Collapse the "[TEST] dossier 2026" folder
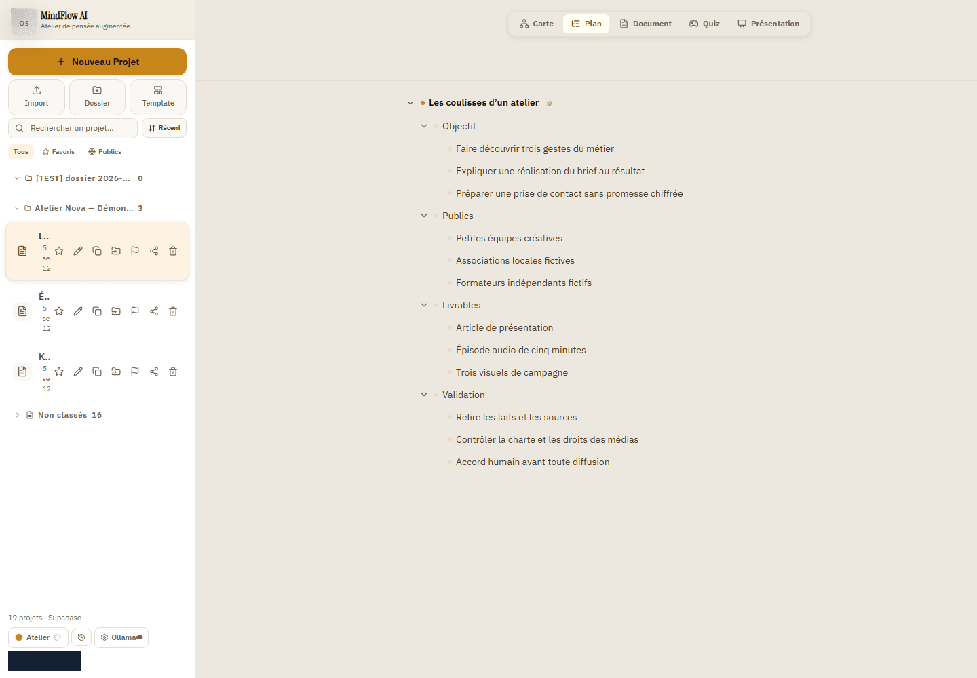The width and height of the screenshot is (977, 678). 17,178
